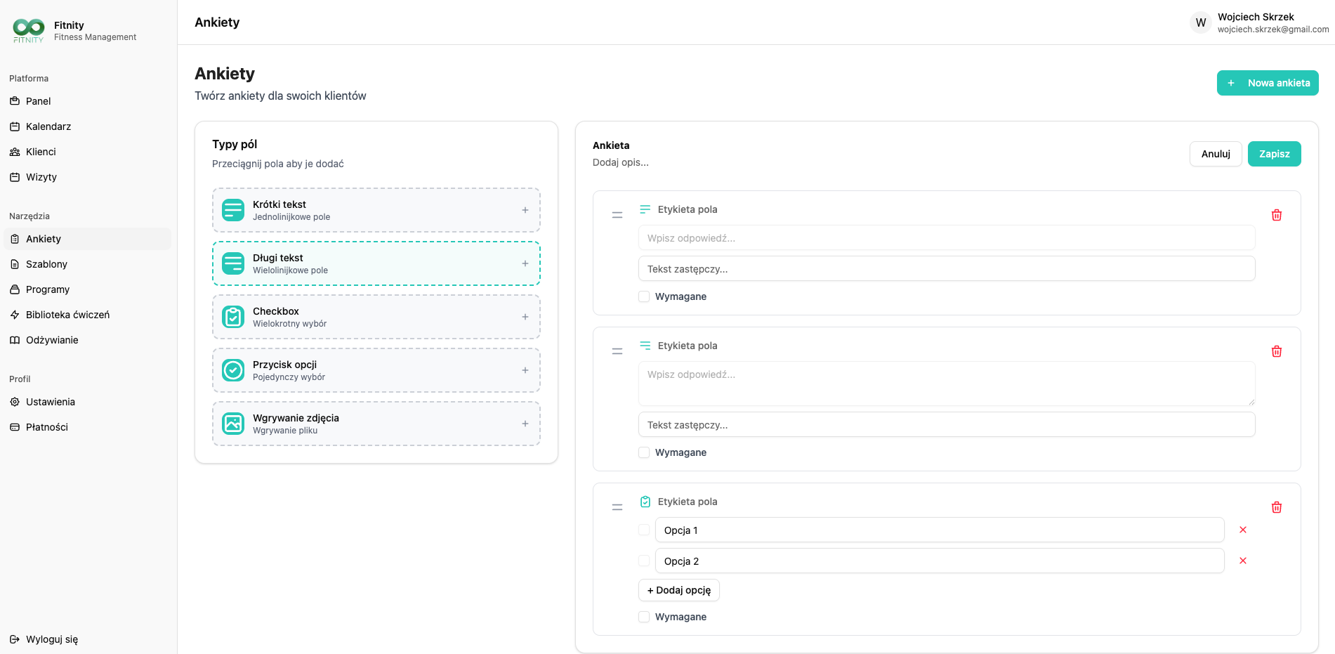This screenshot has height=654, width=1335.
Task: Open Kalendarz from the sidebar
Action: (x=48, y=126)
